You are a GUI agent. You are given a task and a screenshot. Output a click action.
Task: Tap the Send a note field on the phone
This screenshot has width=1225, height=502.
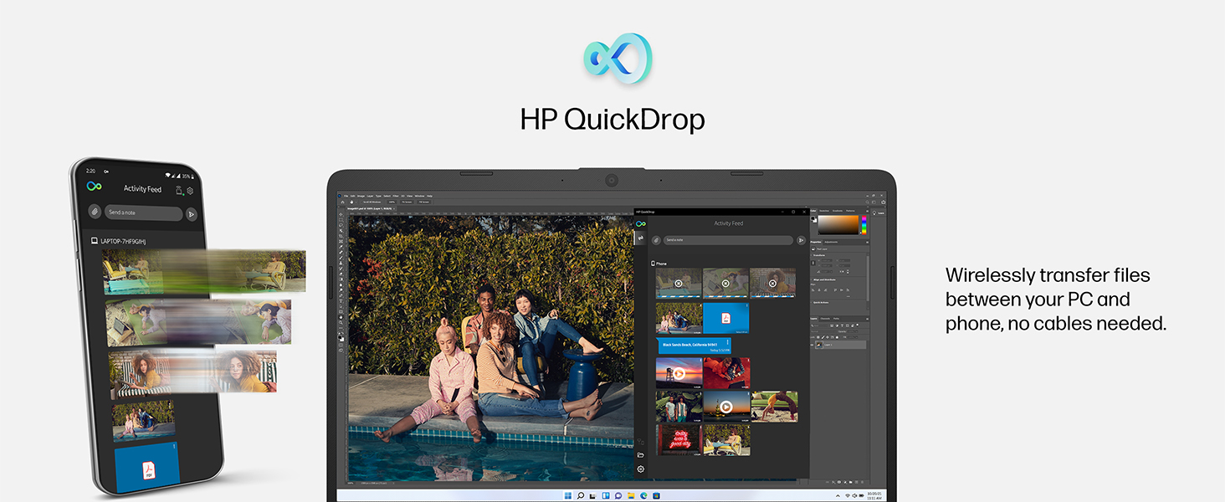[x=143, y=213]
